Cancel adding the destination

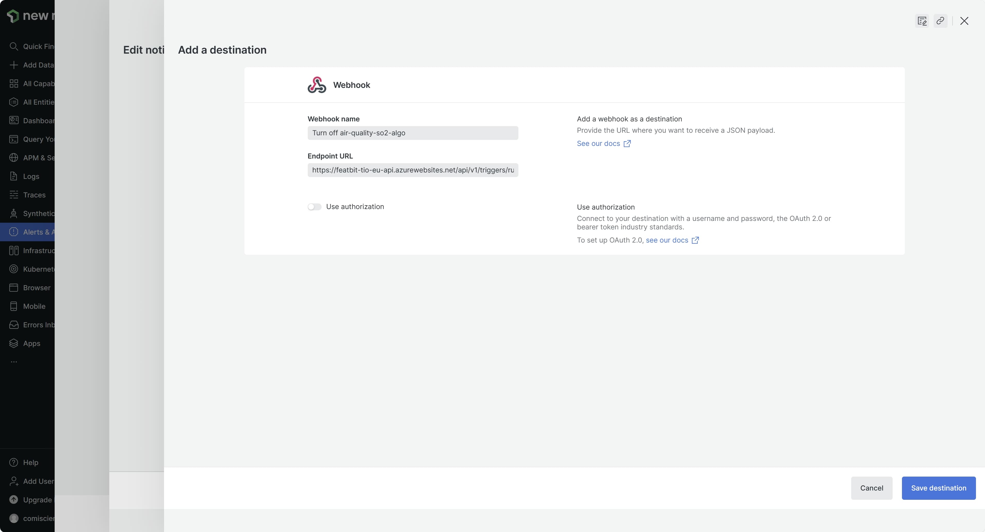click(872, 488)
